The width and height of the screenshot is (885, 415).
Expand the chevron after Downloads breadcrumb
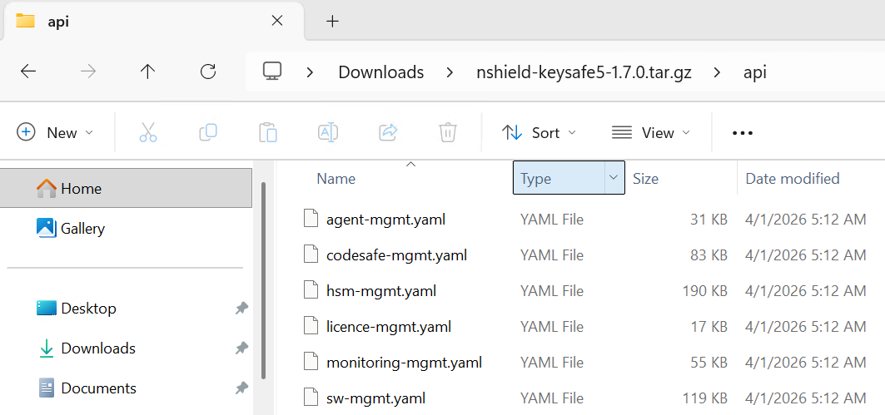pos(450,72)
